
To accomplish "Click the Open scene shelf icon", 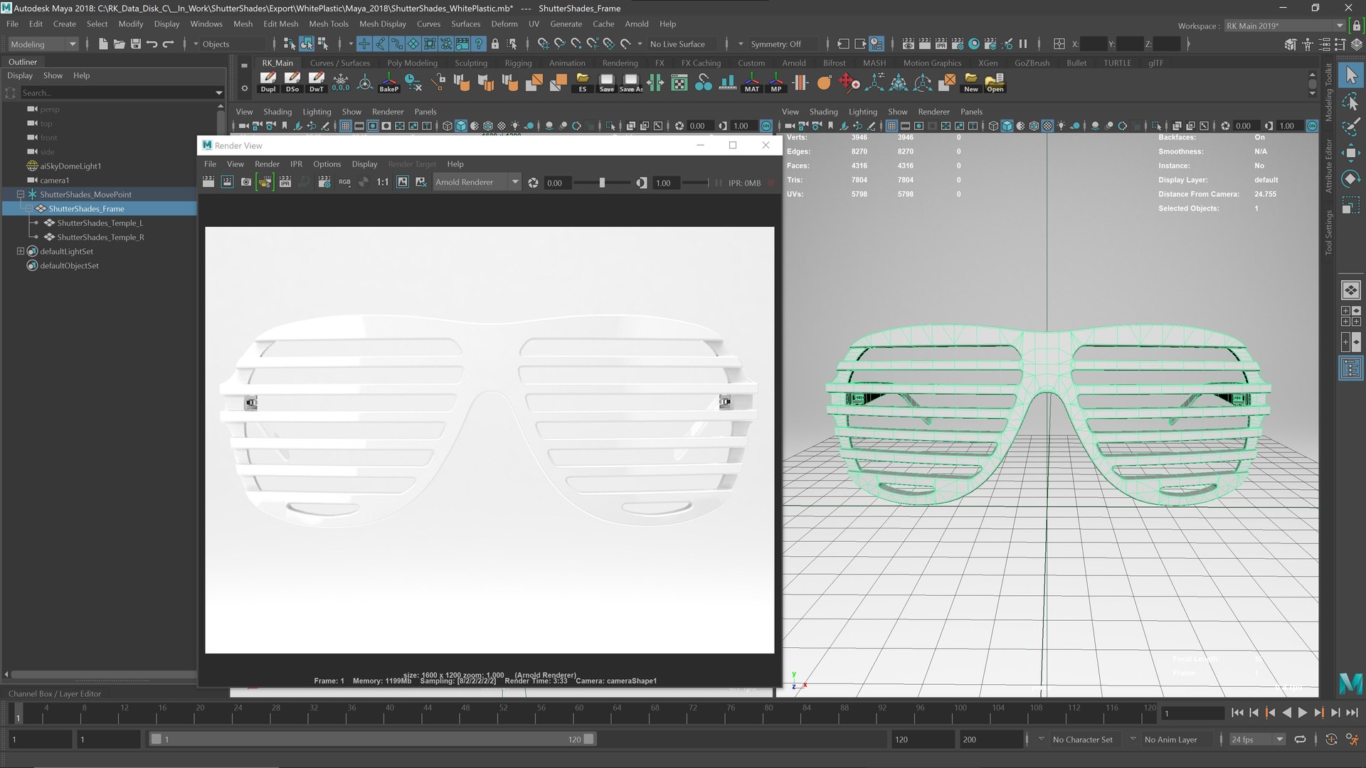I will 995,82.
